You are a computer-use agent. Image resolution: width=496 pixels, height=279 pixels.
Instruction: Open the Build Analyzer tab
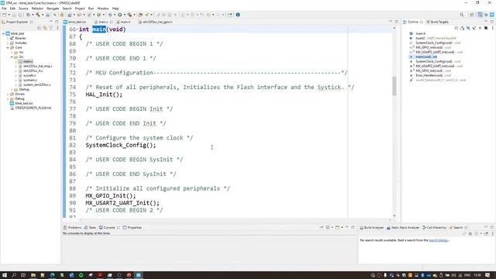click(x=372, y=227)
